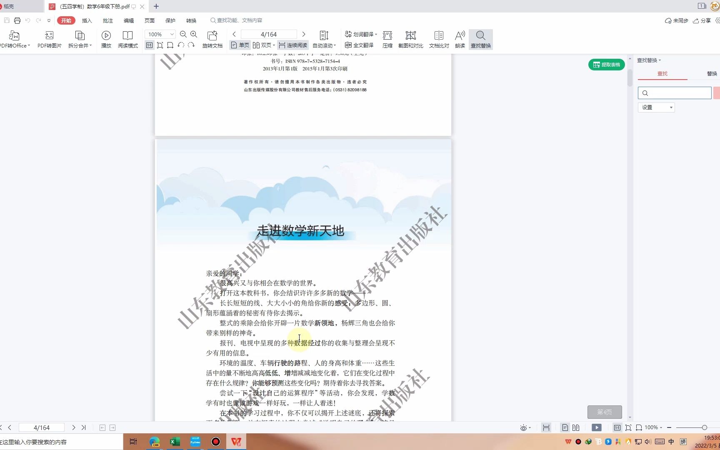Screen dimensions: 720x450
Task: Click the vertical document scrollbar thumb
Action: pos(630,77)
